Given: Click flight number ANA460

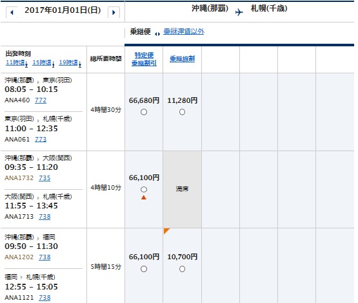Looking at the screenshot, I should tap(17, 100).
